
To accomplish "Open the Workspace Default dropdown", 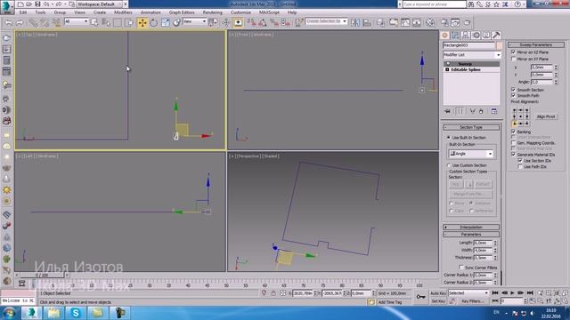I will tap(100, 4).
